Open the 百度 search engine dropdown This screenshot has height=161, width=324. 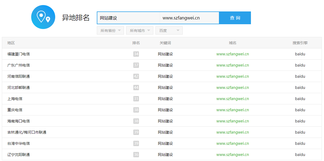point(169,31)
